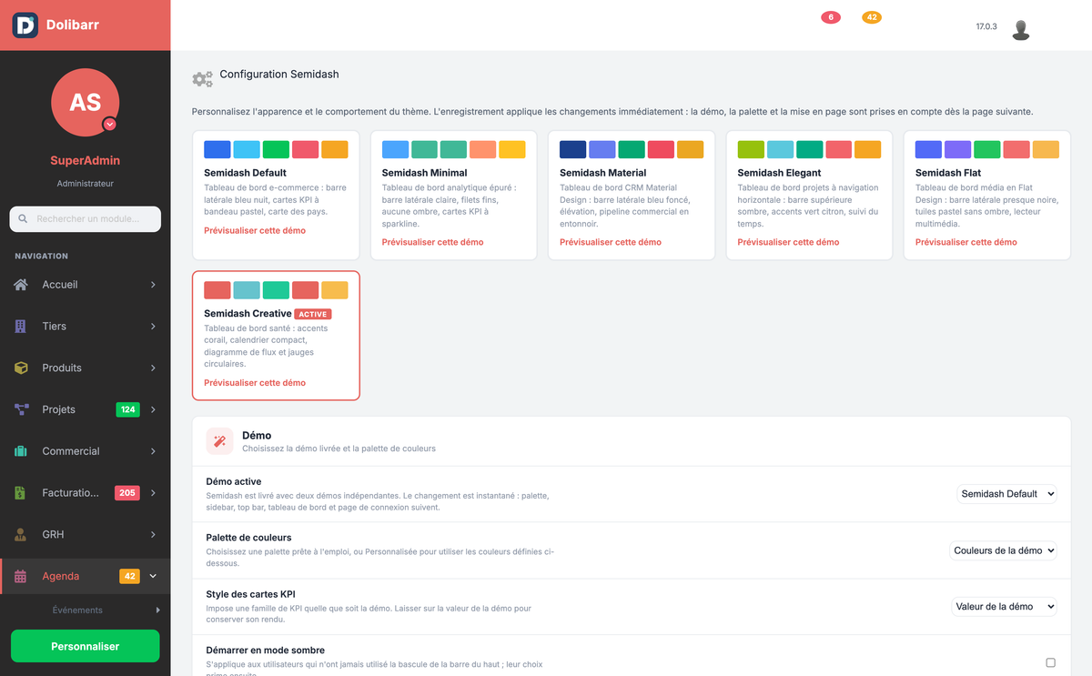
Task: Click the teal swatch in Semidash Creative
Action: coord(247,290)
